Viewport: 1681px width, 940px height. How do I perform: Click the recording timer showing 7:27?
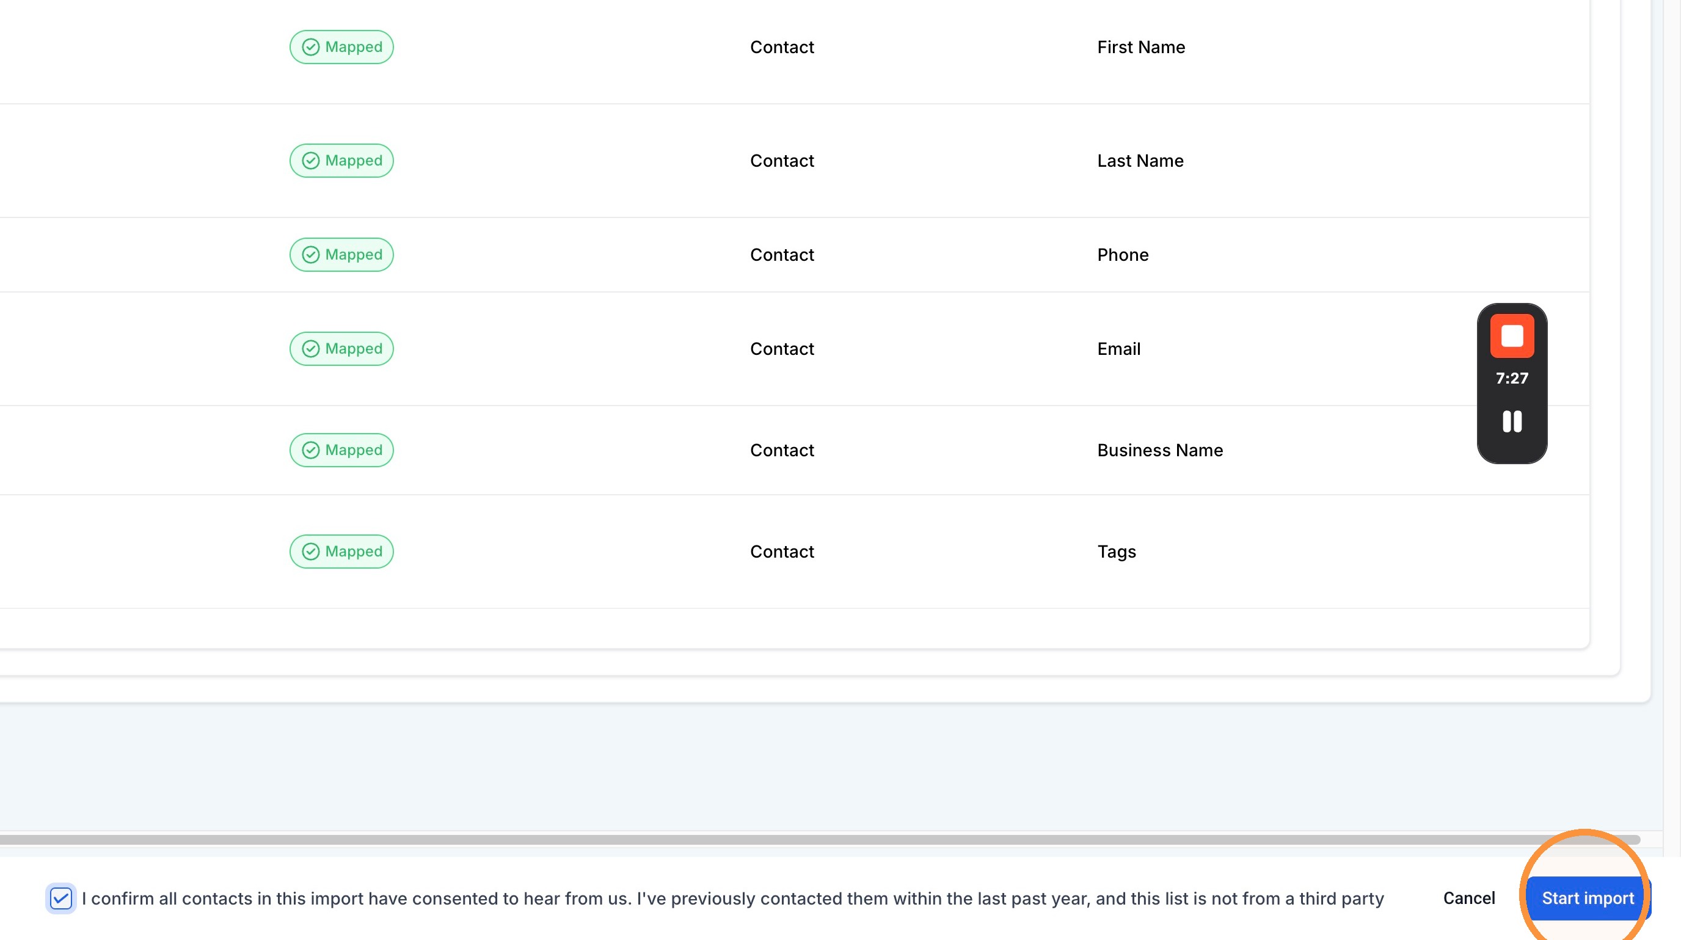[x=1512, y=378]
